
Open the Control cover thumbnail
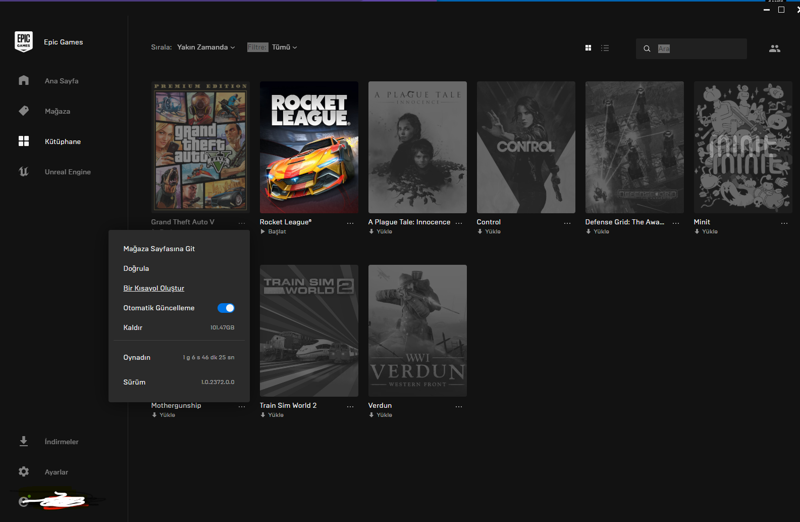(526, 147)
